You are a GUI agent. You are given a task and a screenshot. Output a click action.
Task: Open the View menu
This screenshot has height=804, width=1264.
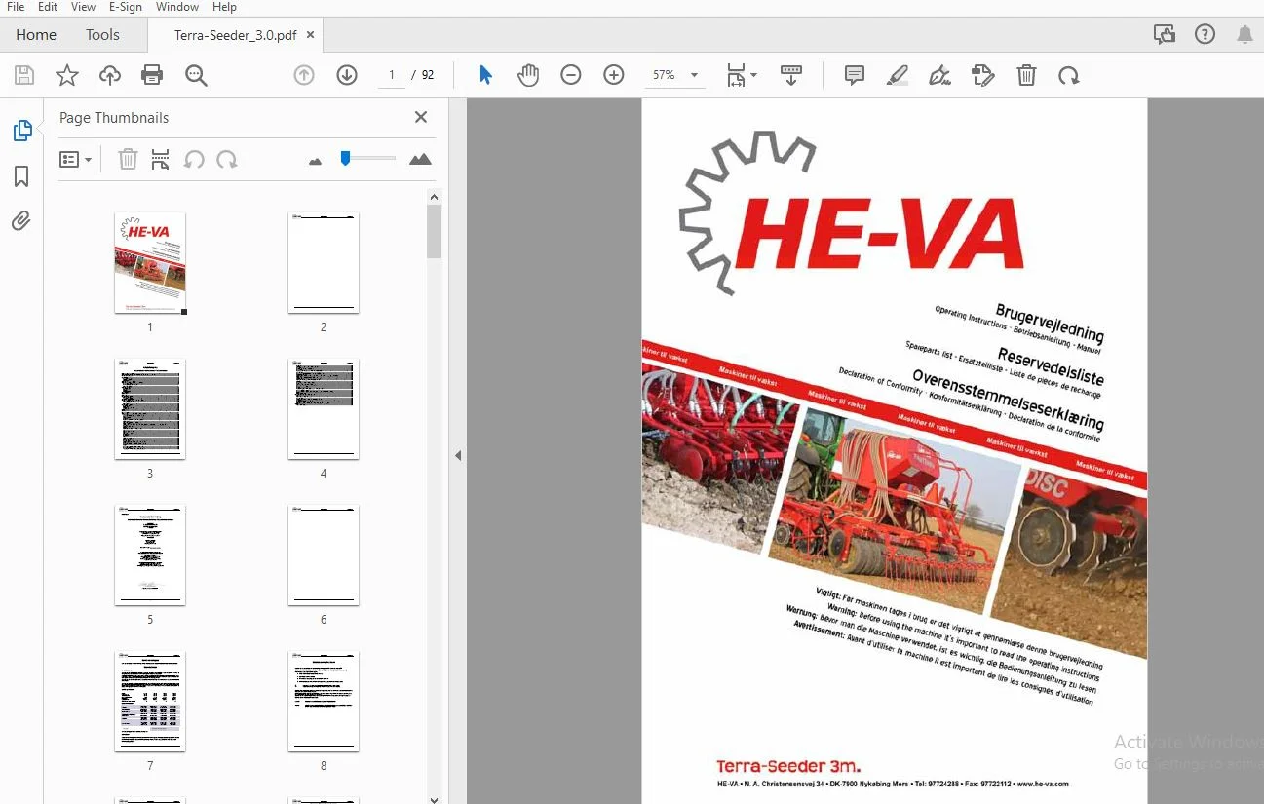pyautogui.click(x=83, y=7)
